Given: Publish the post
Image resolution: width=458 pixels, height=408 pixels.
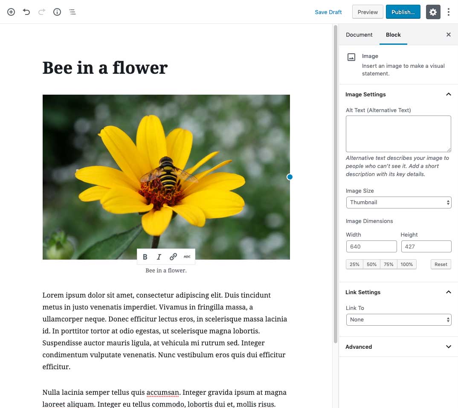Looking at the screenshot, I should pyautogui.click(x=403, y=12).
